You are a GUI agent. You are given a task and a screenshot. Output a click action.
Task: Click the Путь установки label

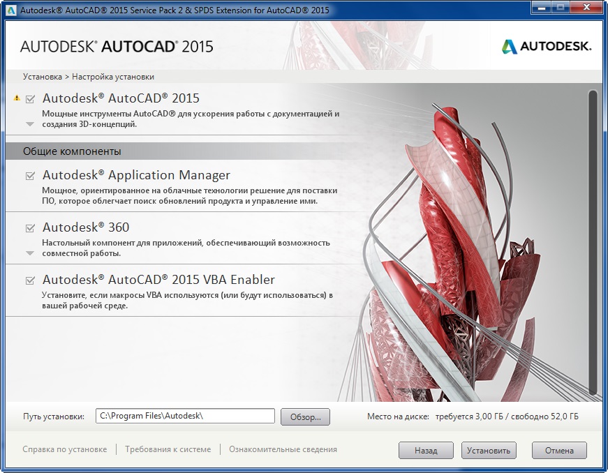tap(54, 416)
